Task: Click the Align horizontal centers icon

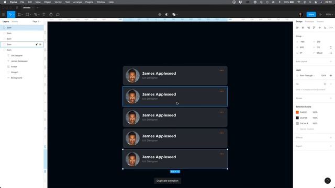Action: point(303,28)
